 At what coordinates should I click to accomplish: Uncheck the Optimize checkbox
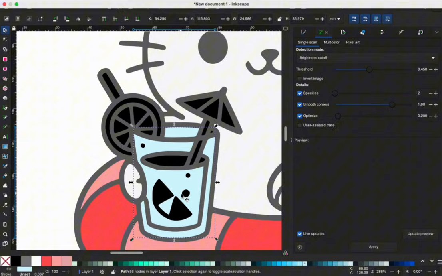coord(299,116)
